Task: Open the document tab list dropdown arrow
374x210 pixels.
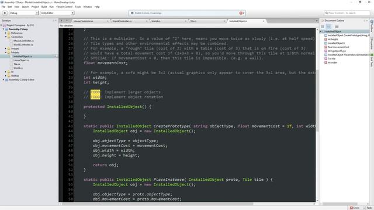Action: coord(317,21)
